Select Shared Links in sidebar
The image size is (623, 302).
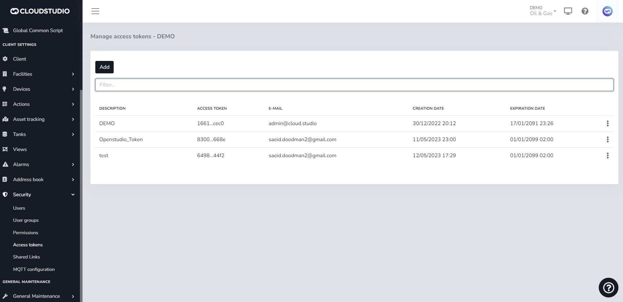(27, 257)
